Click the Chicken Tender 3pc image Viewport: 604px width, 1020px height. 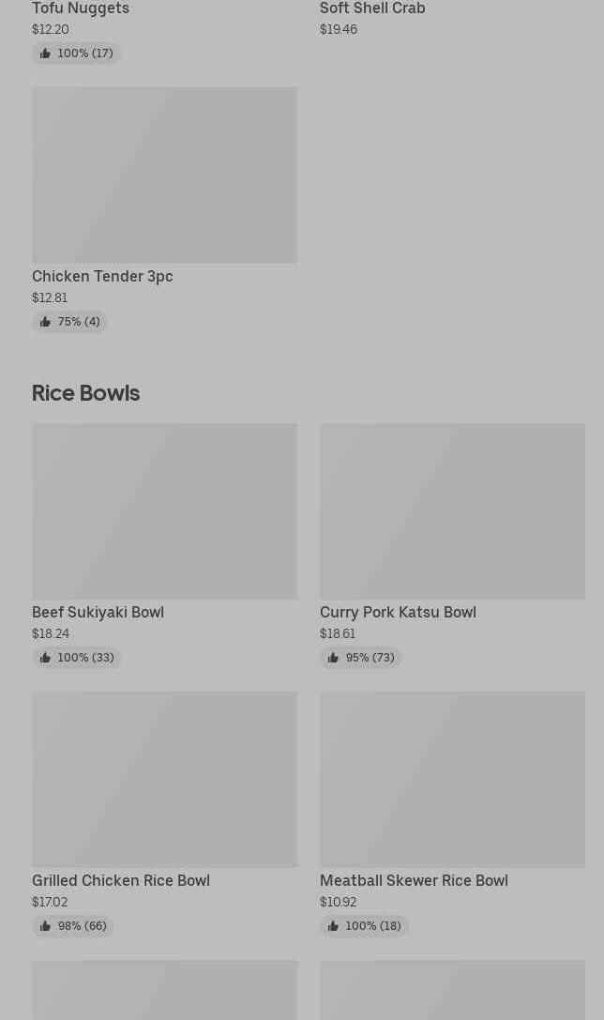point(164,175)
